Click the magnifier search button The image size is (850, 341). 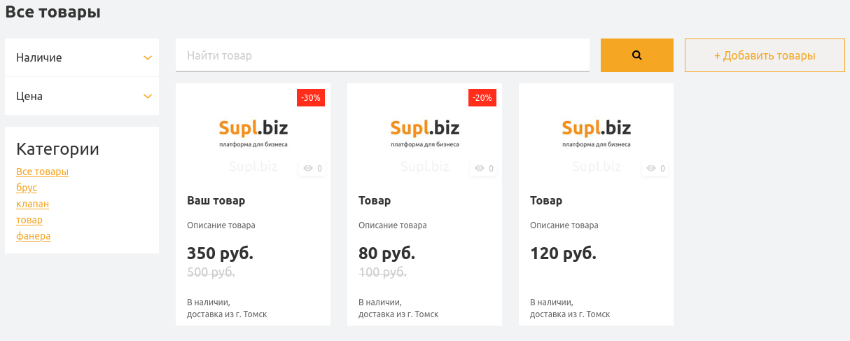(636, 55)
